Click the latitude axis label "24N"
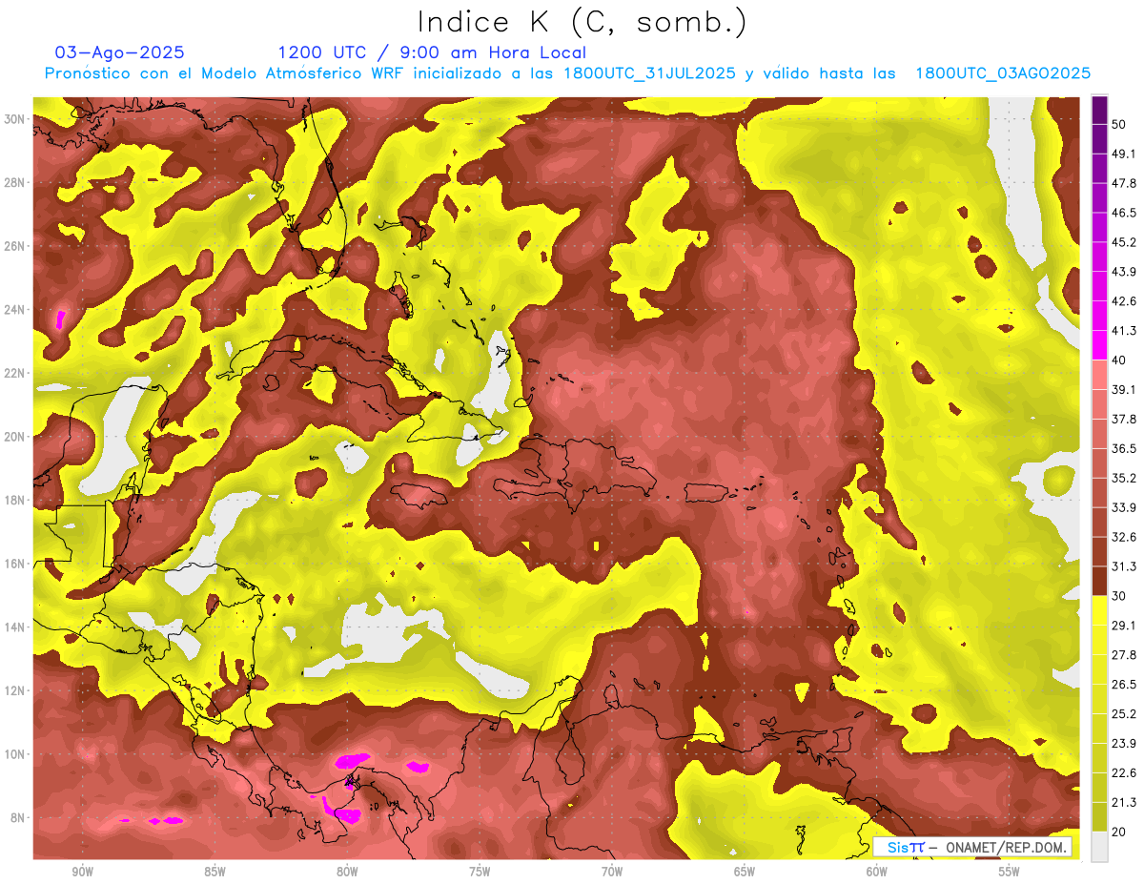The image size is (1144, 884). coord(14,310)
